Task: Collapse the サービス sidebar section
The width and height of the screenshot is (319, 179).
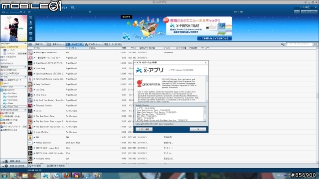Action: click(25, 77)
